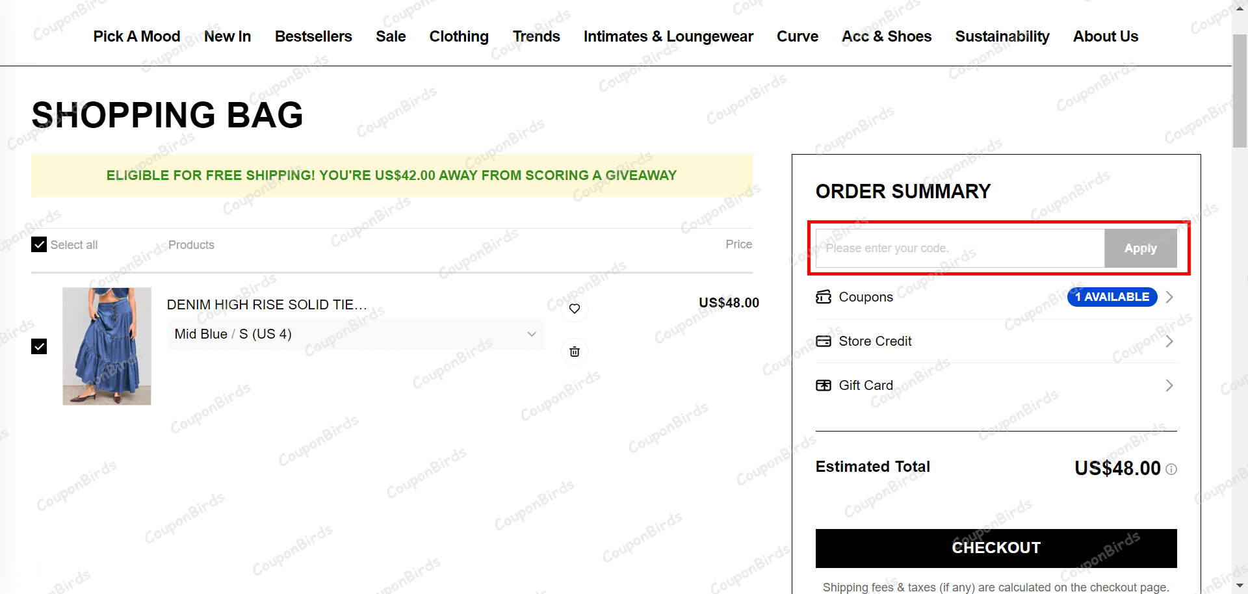Click the Store Credit label
The image size is (1248, 594).
(875, 341)
